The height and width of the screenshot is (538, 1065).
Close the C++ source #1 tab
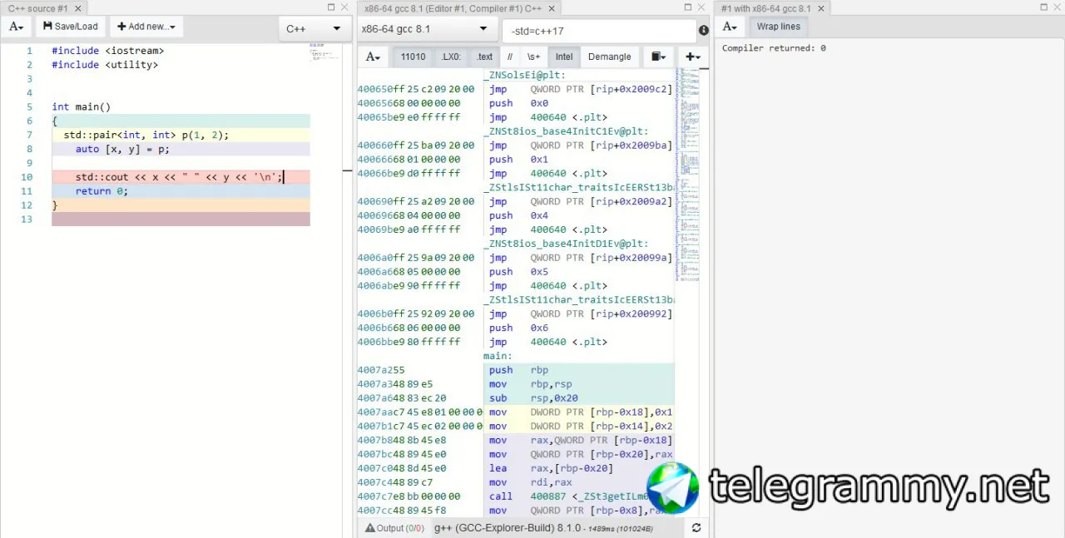(78, 8)
